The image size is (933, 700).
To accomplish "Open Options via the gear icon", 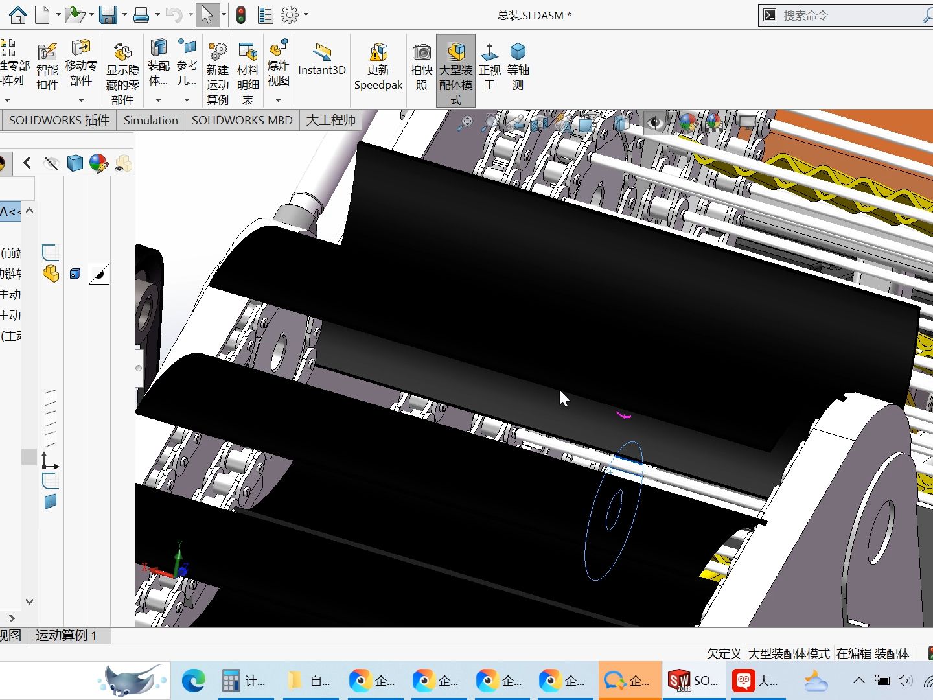I will 290,14.
